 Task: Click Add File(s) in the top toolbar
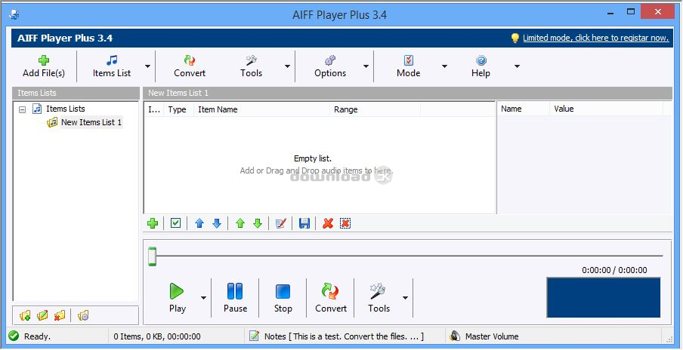point(44,66)
